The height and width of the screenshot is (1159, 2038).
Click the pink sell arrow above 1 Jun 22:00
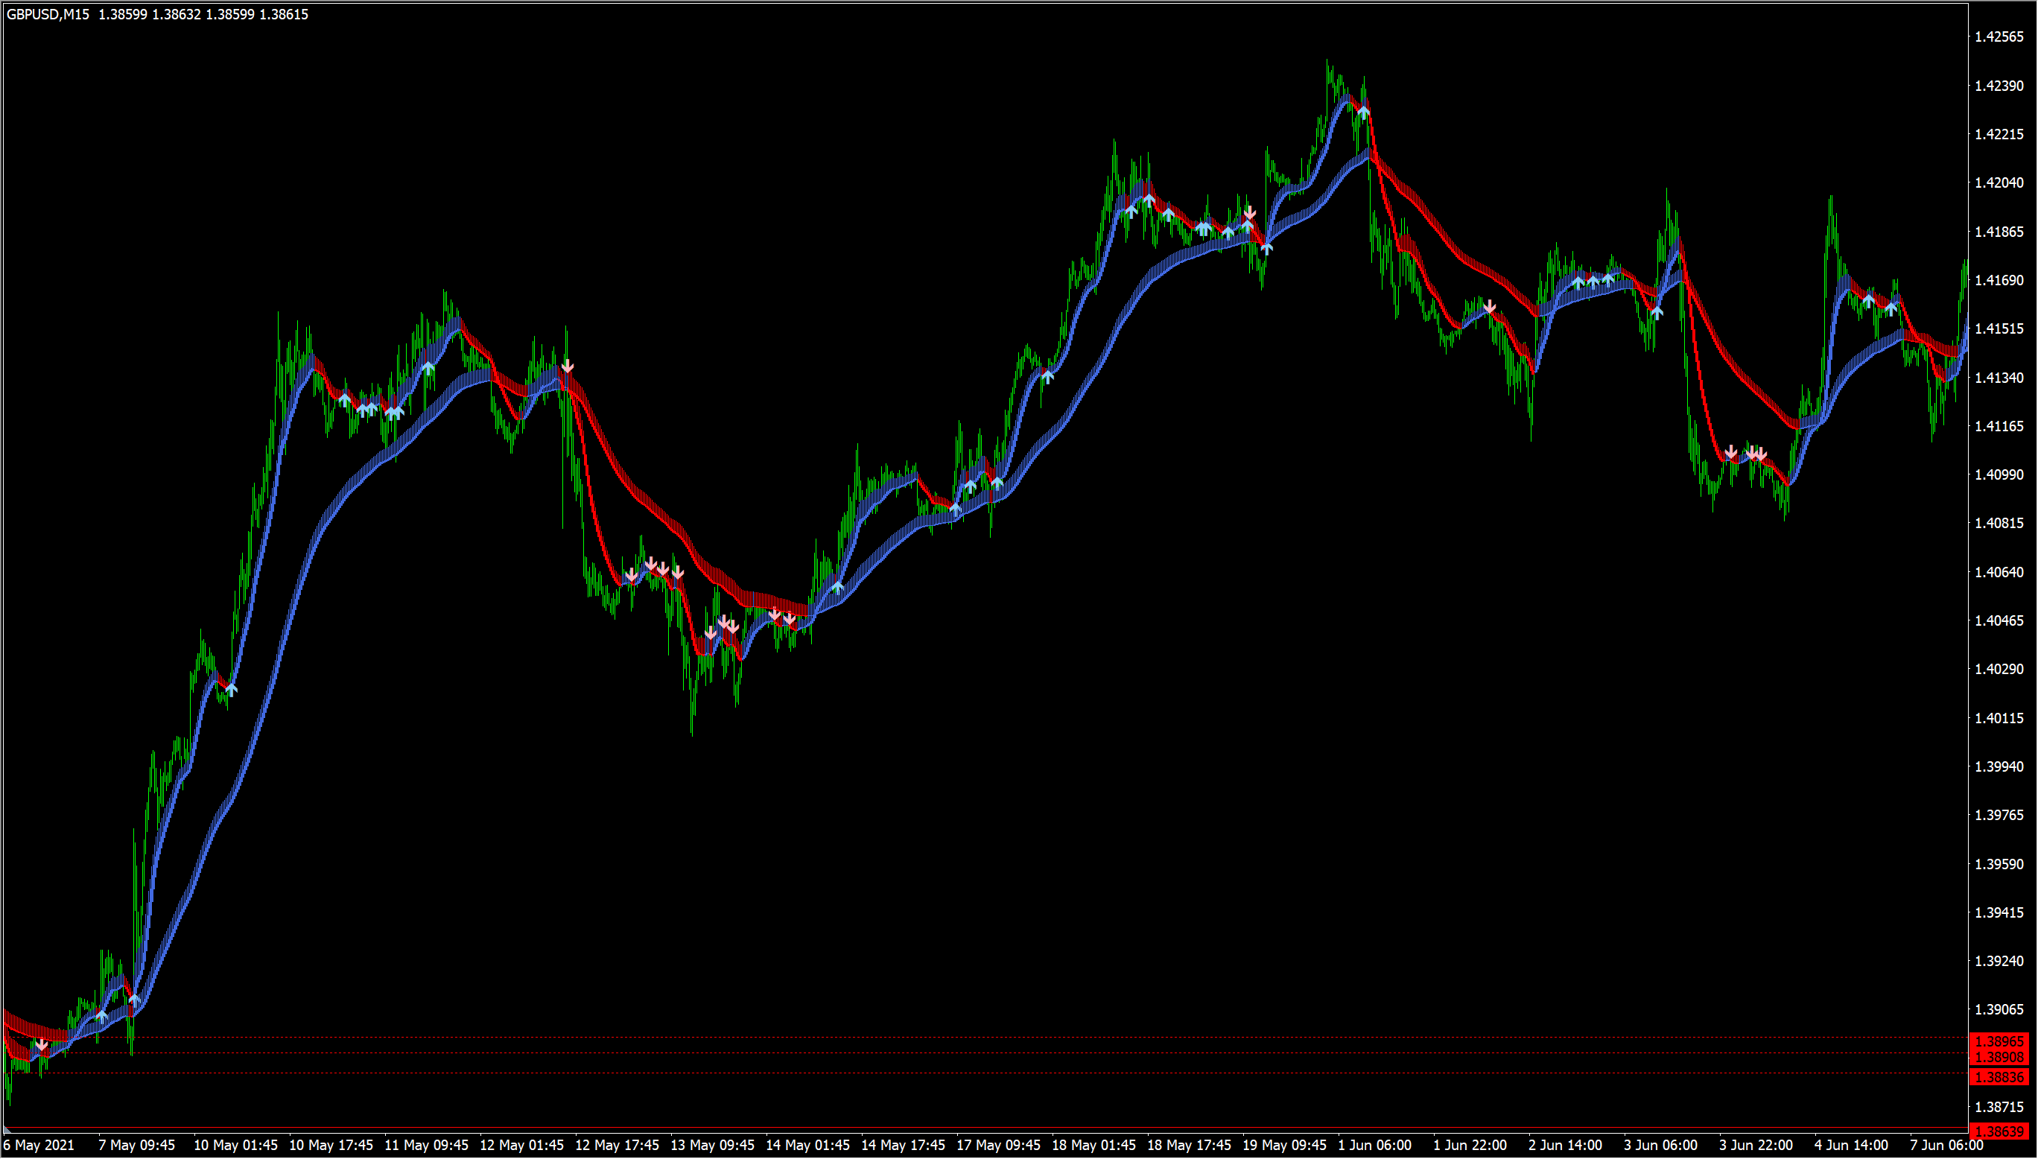[1490, 308]
